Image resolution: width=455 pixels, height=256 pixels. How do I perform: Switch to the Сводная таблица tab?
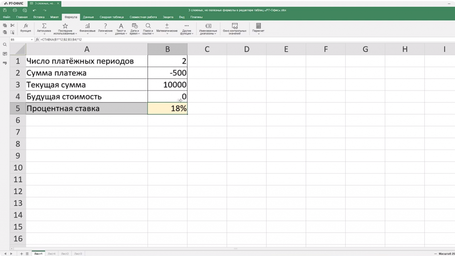point(112,17)
